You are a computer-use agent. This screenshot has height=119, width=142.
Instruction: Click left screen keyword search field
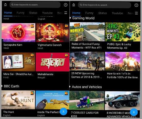[x=35, y=5]
